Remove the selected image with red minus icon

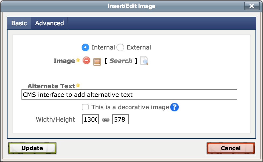[x=86, y=60]
